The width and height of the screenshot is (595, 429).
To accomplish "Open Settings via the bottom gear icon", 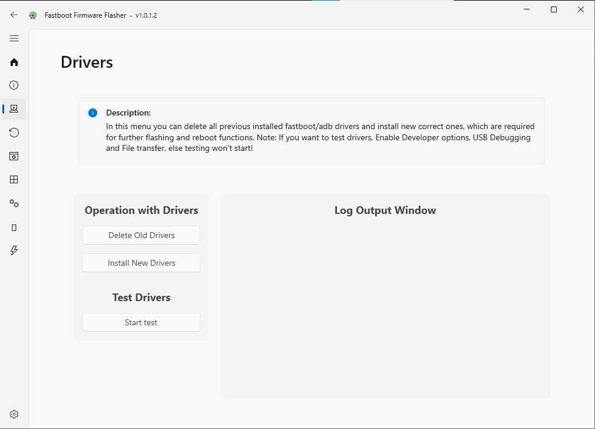I will coord(14,414).
